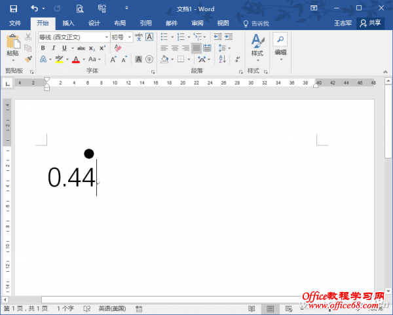393x315 pixels.
Task: Open the Find search icon in ribbon
Action: (x=280, y=39)
